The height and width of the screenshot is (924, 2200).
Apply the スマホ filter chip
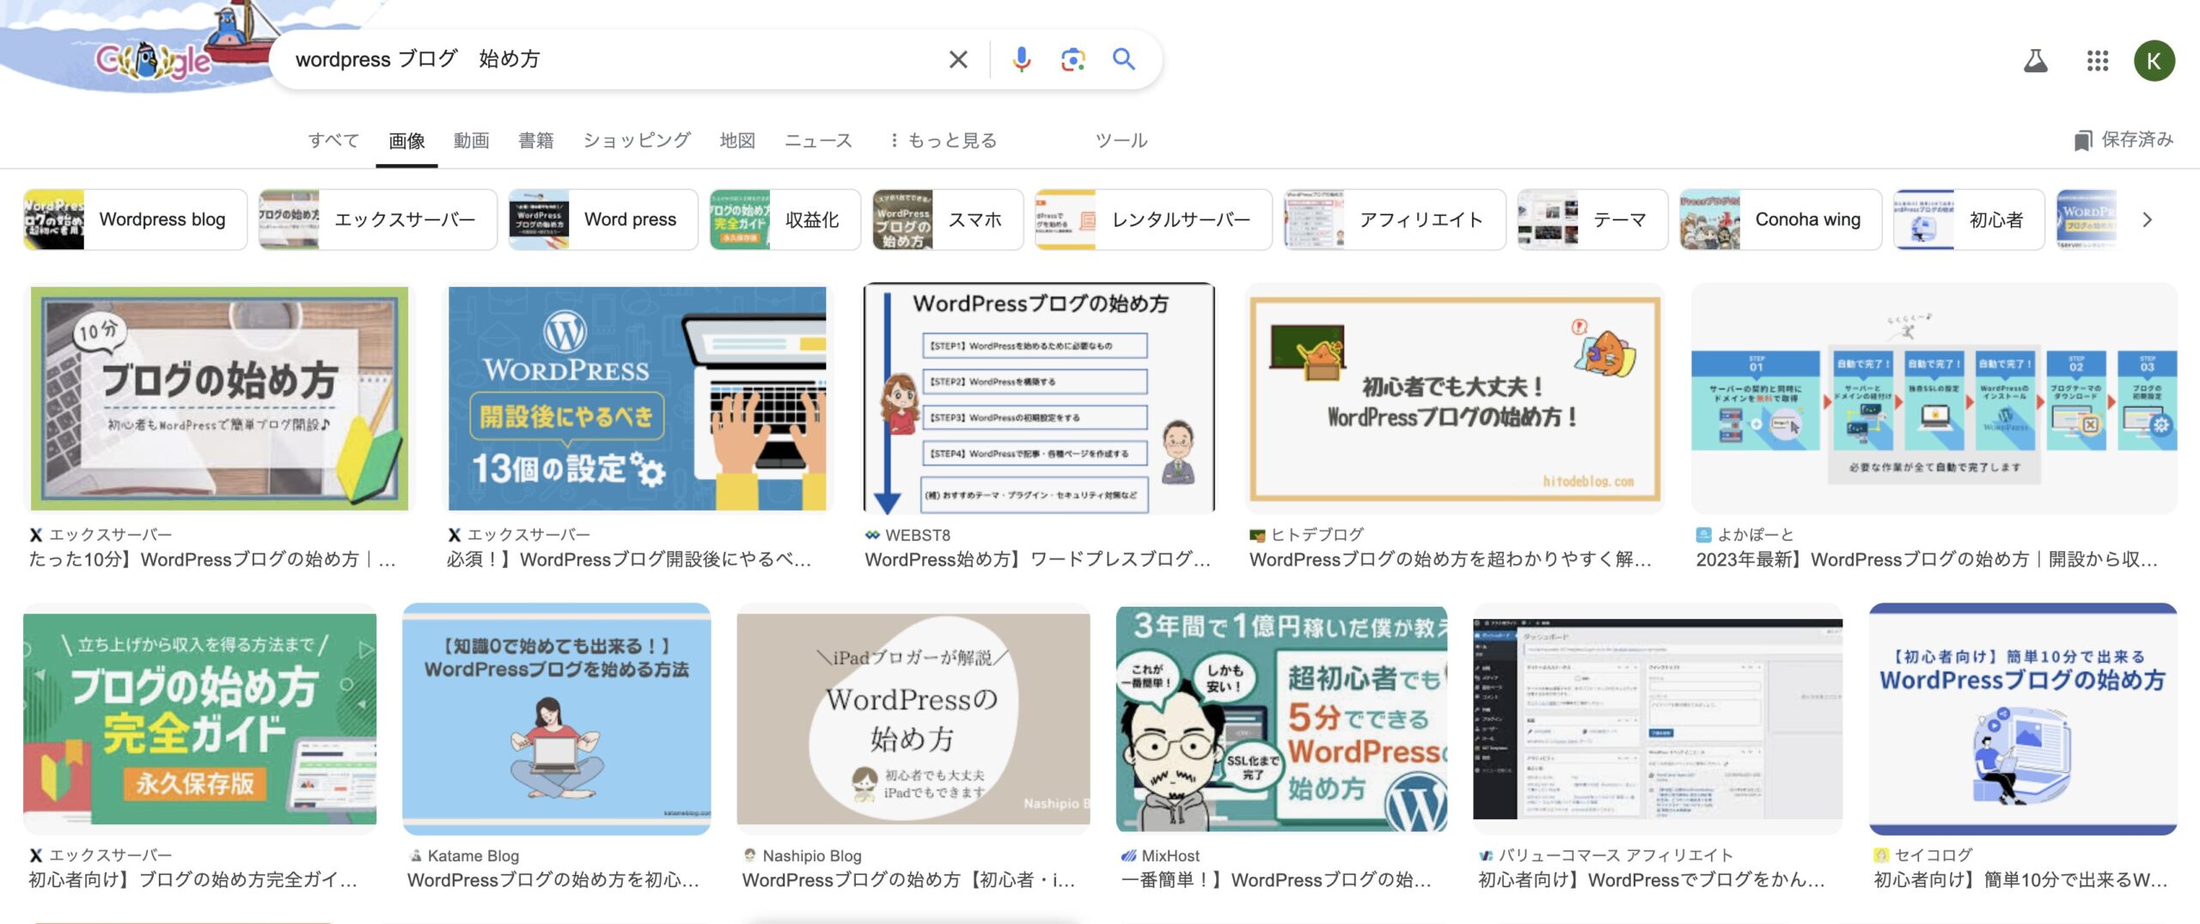(948, 219)
